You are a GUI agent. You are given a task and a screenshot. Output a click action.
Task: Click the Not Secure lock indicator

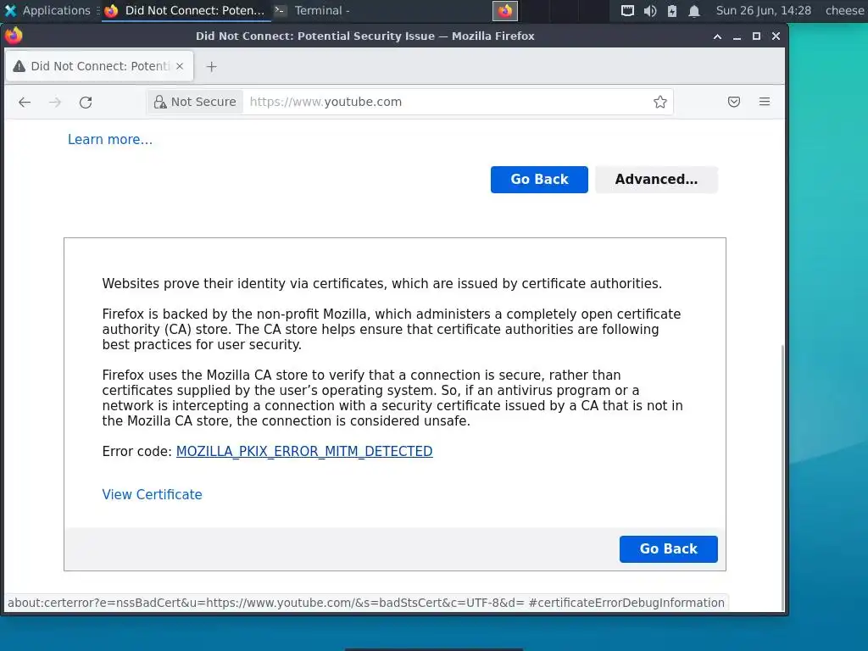point(195,102)
